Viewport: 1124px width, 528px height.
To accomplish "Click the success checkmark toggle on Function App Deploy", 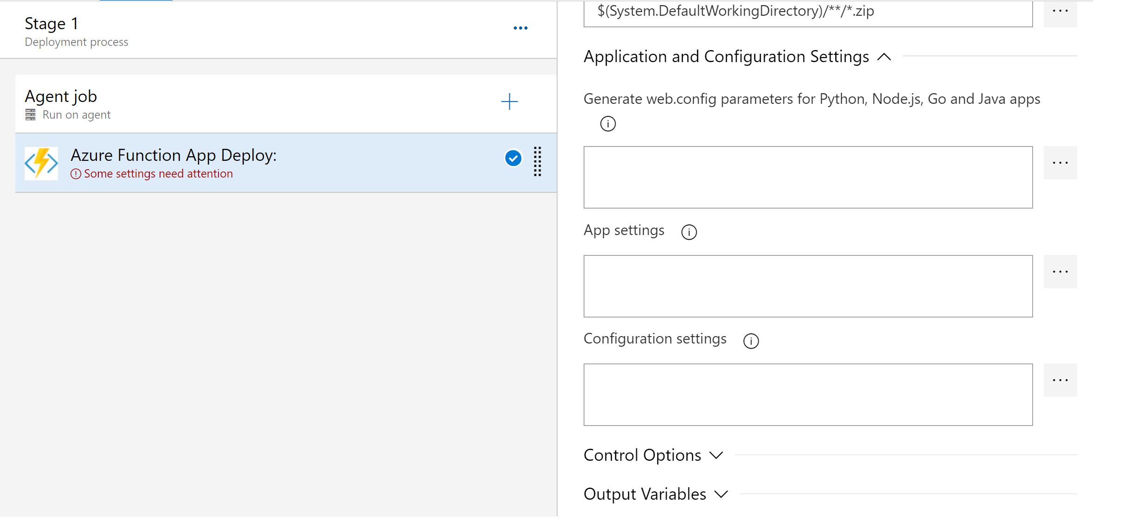I will click(513, 158).
